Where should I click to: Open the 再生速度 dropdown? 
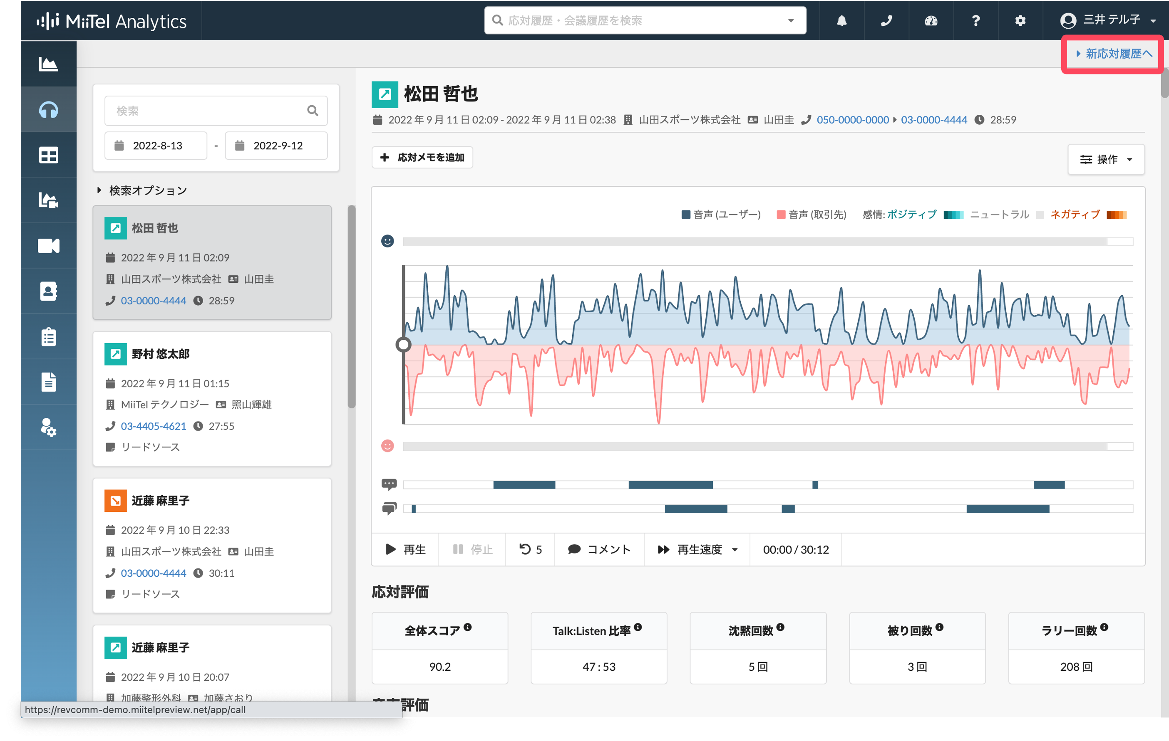pos(697,549)
